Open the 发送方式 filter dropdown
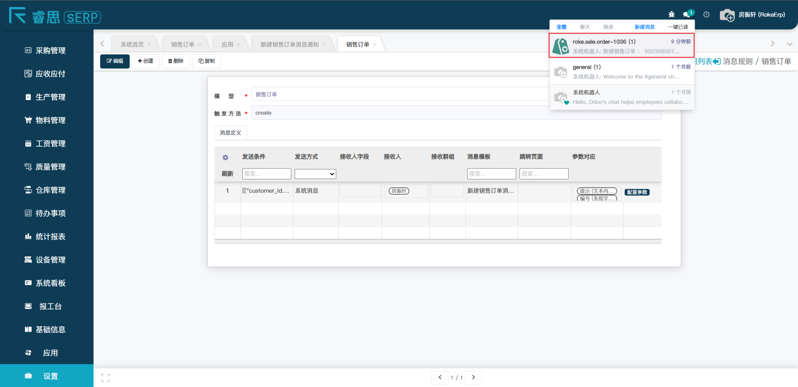Image resolution: width=798 pixels, height=387 pixels. 315,174
